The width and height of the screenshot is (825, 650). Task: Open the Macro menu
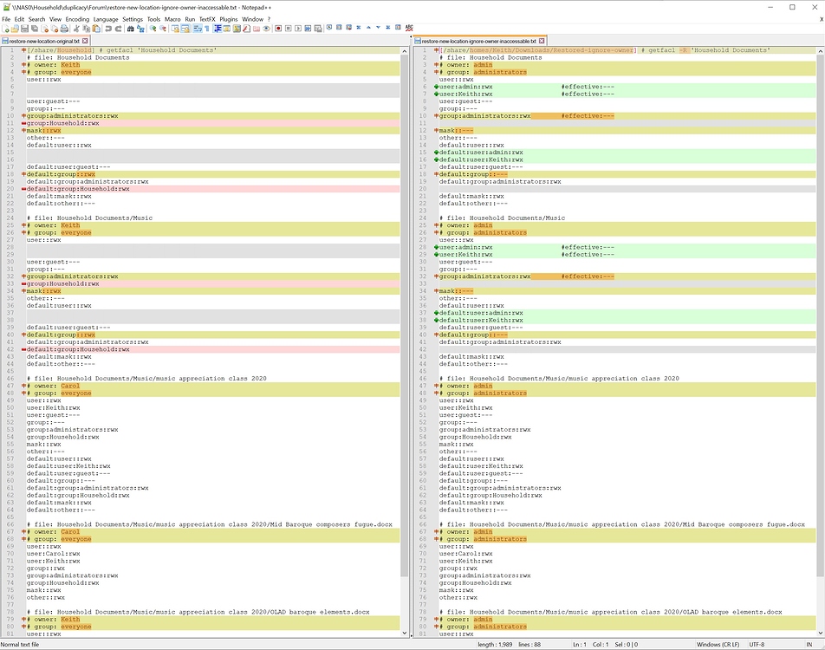point(172,19)
